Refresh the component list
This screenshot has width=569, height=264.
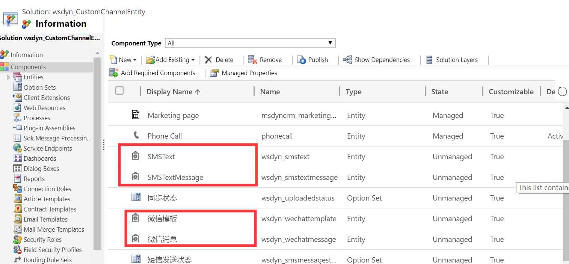coord(562,91)
